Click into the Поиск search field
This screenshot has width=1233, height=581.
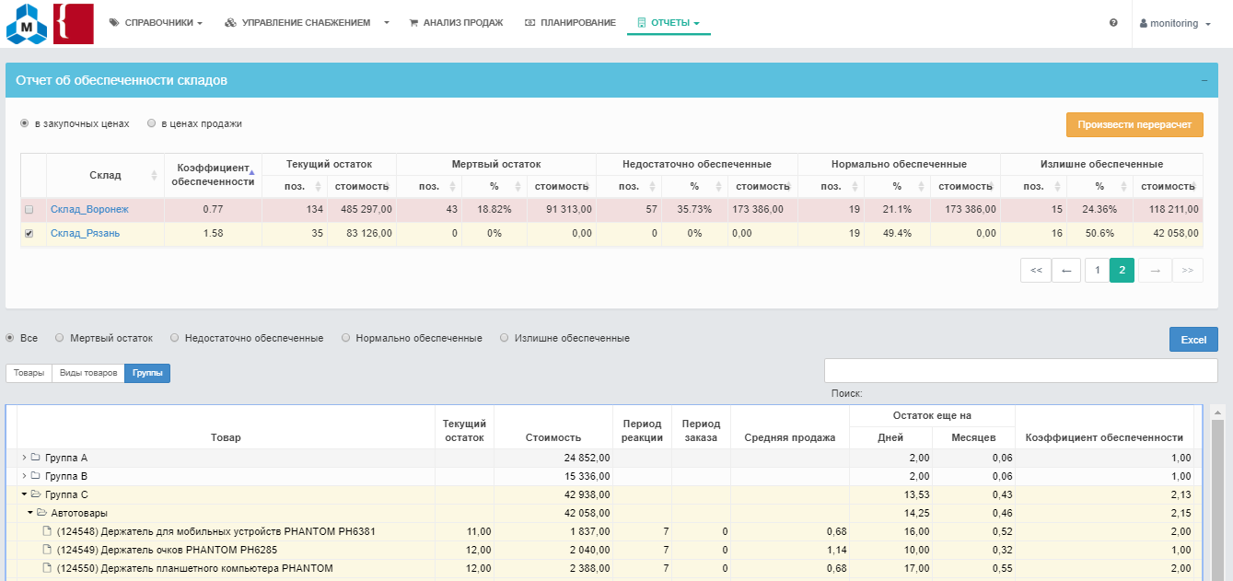[x=1020, y=370]
